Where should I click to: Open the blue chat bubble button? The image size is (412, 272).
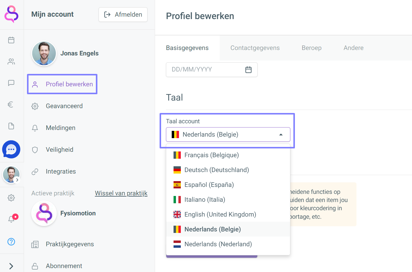click(x=11, y=149)
